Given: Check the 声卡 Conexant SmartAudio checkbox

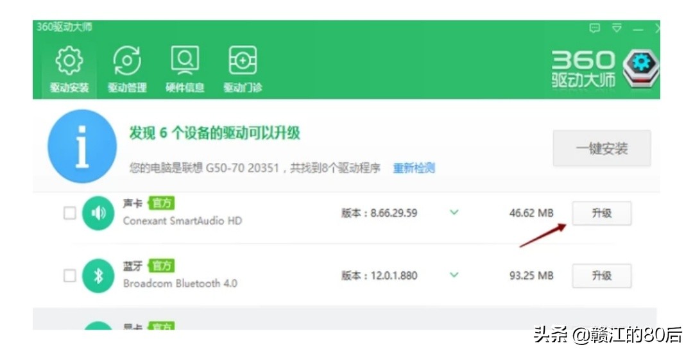Looking at the screenshot, I should tap(69, 213).
